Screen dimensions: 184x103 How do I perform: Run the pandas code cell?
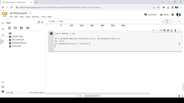point(51,33)
